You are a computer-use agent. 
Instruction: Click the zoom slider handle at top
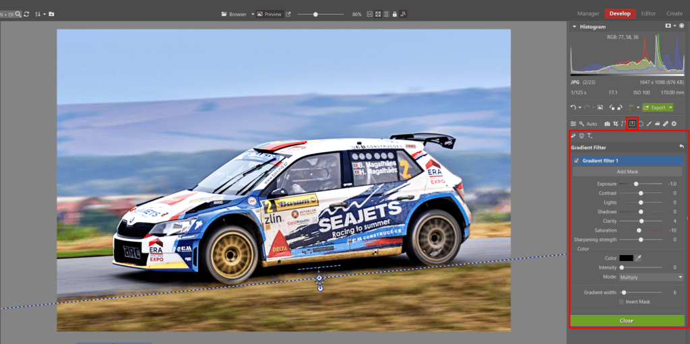tap(315, 14)
